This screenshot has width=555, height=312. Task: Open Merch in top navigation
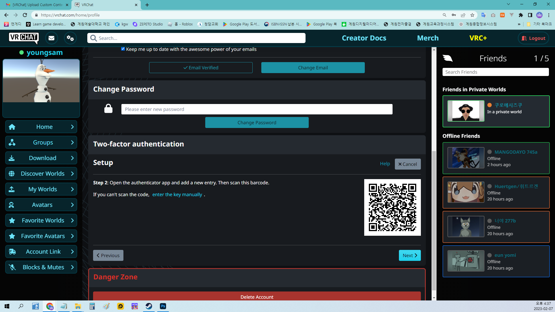(428, 38)
